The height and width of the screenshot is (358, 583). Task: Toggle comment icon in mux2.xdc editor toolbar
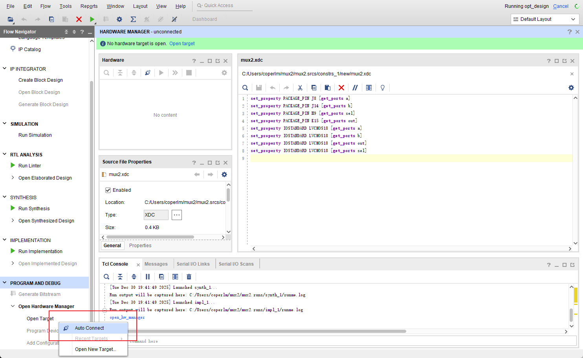pyautogui.click(x=355, y=88)
